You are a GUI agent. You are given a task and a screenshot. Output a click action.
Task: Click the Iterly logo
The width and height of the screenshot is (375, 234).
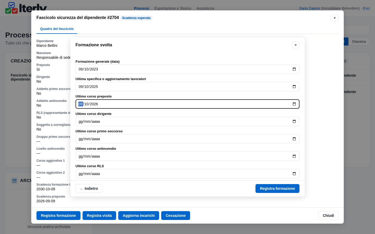(26, 8)
